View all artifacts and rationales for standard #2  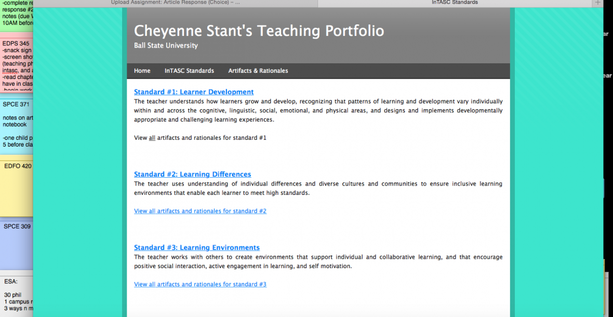pos(200,211)
